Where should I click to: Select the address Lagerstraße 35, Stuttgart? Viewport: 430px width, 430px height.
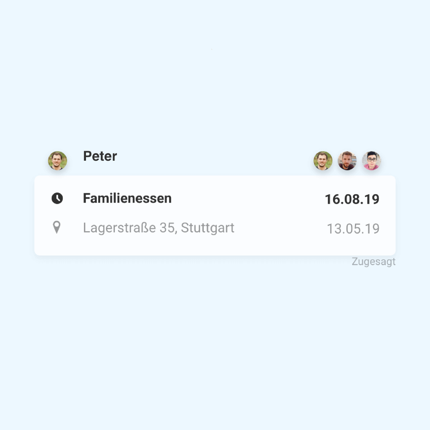159,228
